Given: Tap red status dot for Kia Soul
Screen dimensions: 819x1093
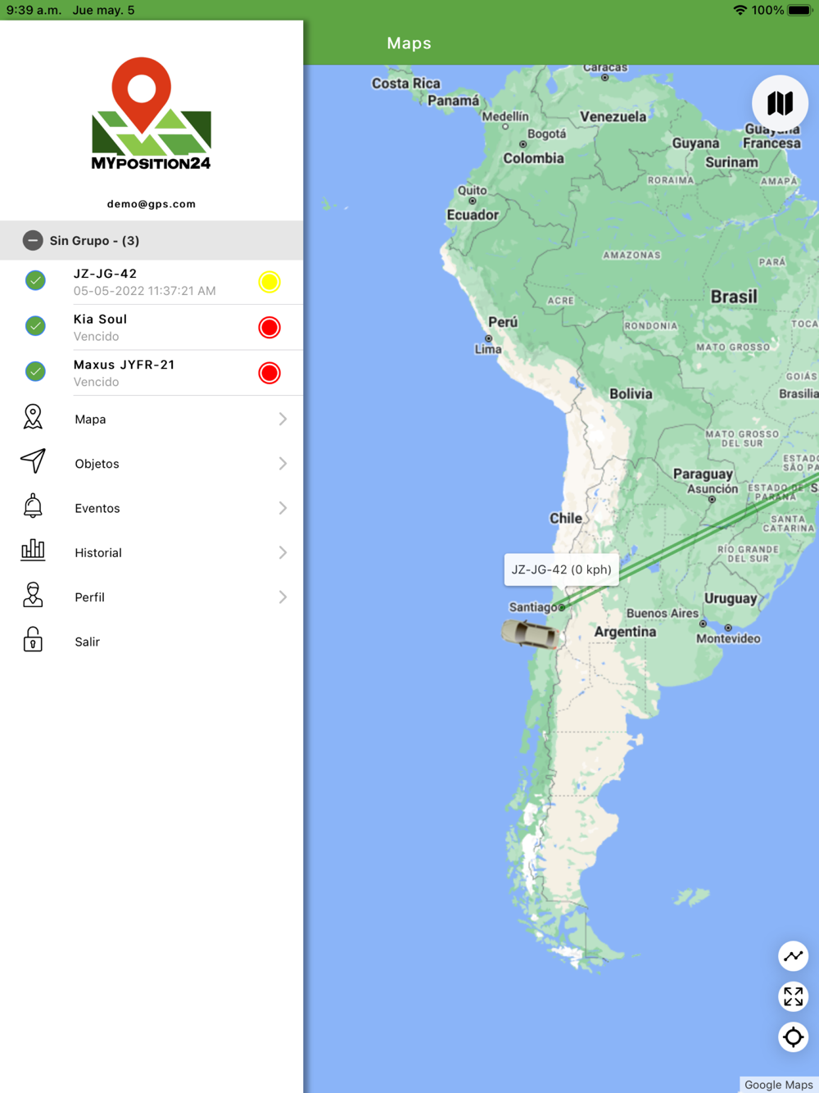Looking at the screenshot, I should (x=269, y=328).
